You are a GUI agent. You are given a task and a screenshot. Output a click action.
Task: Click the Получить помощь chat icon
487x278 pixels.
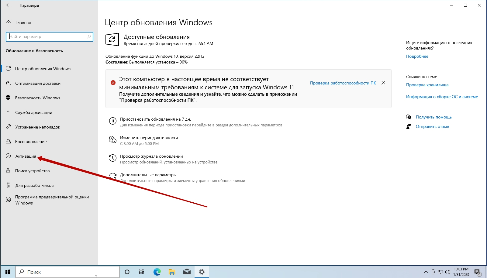pyautogui.click(x=409, y=117)
